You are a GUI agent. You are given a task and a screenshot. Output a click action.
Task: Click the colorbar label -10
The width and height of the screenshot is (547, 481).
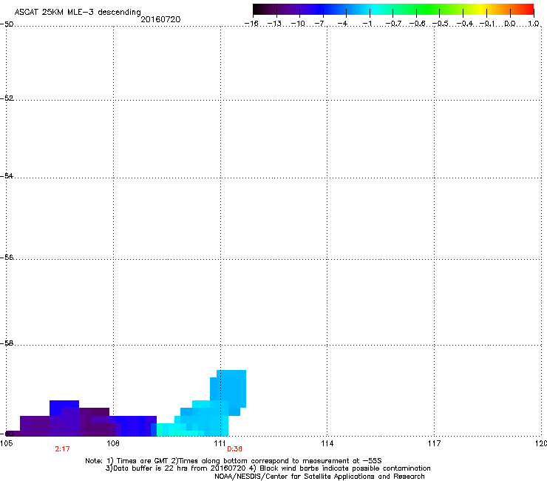pyautogui.click(x=298, y=24)
